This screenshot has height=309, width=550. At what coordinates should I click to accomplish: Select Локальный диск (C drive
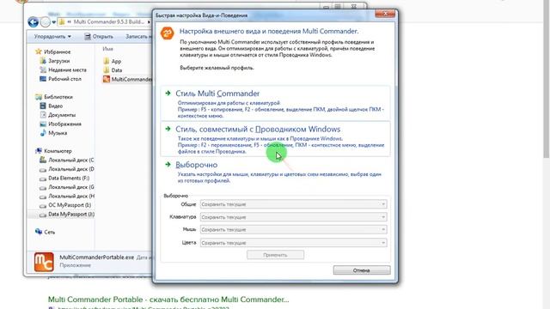click(71, 161)
